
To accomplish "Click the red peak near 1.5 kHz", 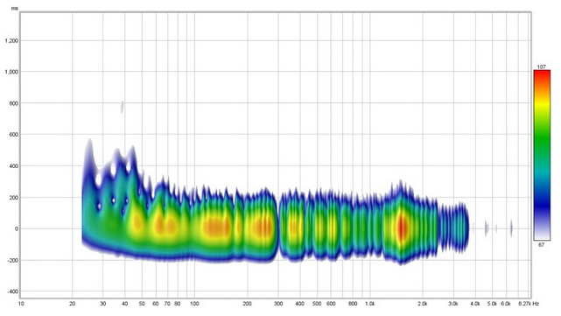I will (x=402, y=228).
